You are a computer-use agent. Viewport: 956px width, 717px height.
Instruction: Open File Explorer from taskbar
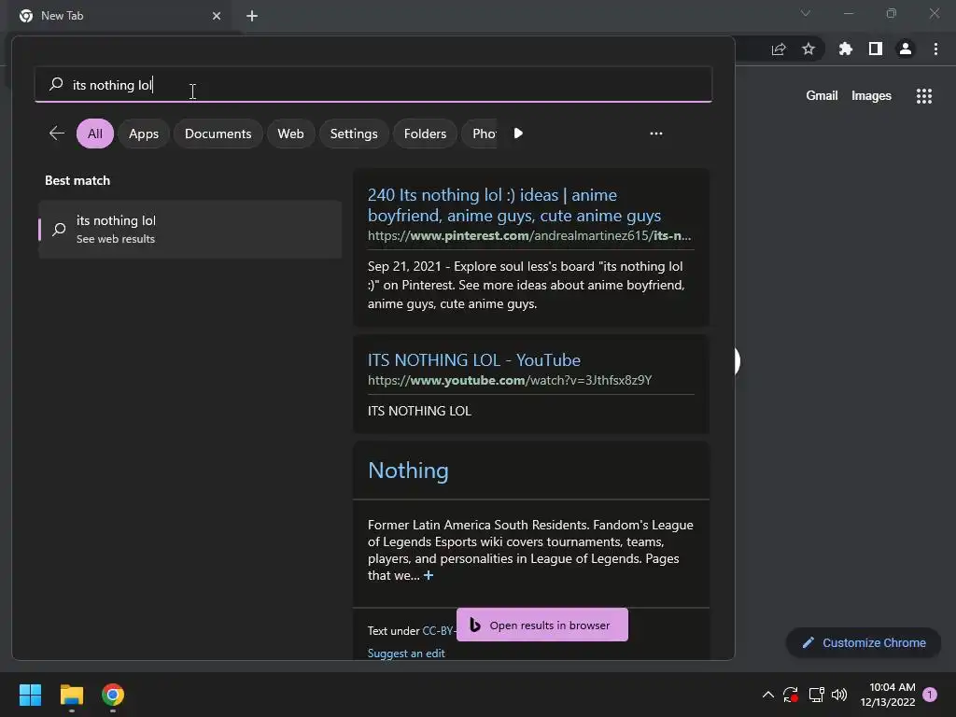click(71, 695)
